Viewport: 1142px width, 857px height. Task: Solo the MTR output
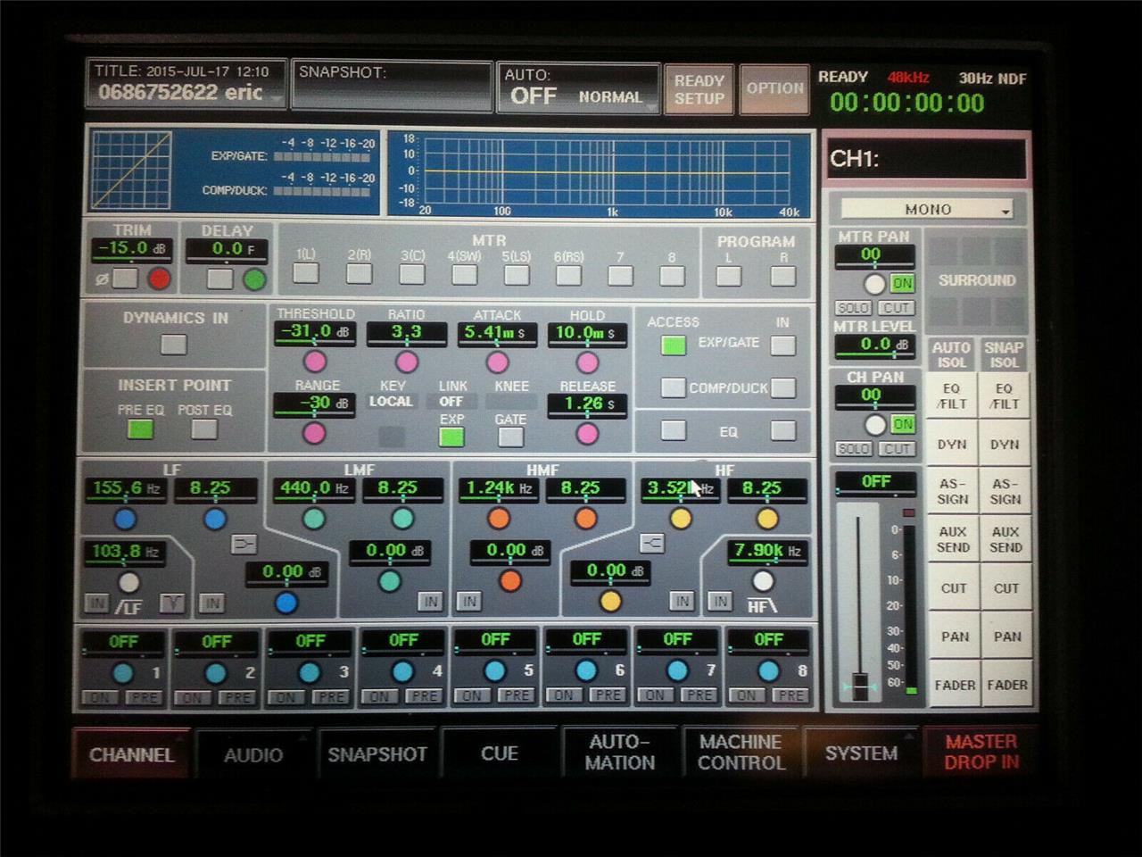tap(854, 307)
